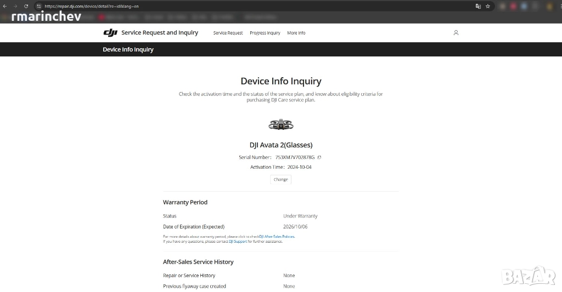Click the browser back arrow
562x292 pixels.
point(5,6)
